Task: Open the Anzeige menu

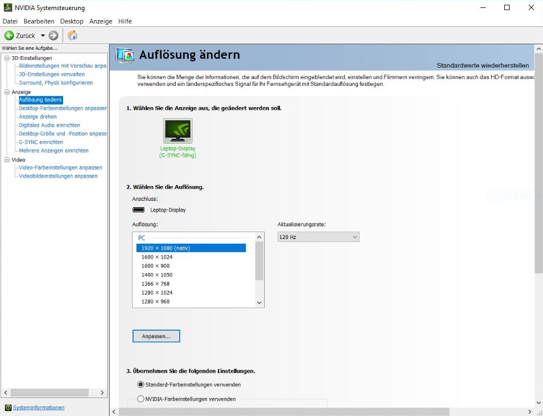Action: point(101,21)
